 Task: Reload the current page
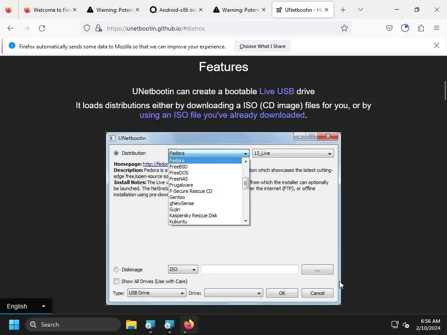(x=42, y=28)
